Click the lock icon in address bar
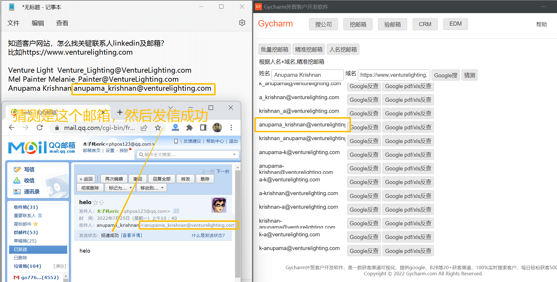 pos(57,128)
